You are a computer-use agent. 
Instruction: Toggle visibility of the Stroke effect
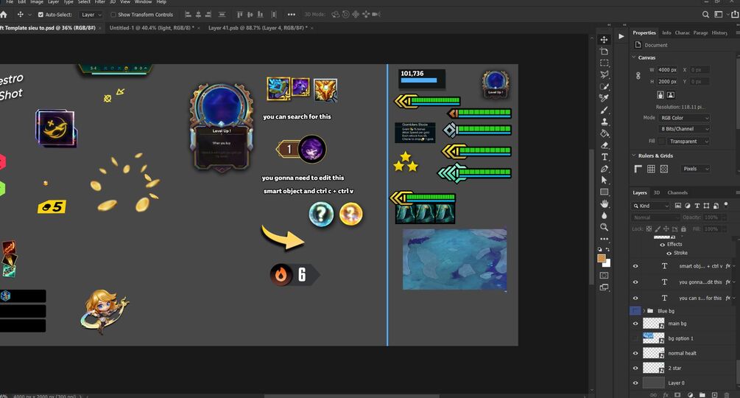(x=669, y=253)
